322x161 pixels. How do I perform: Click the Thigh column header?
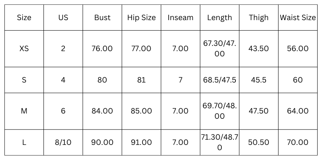(258, 18)
